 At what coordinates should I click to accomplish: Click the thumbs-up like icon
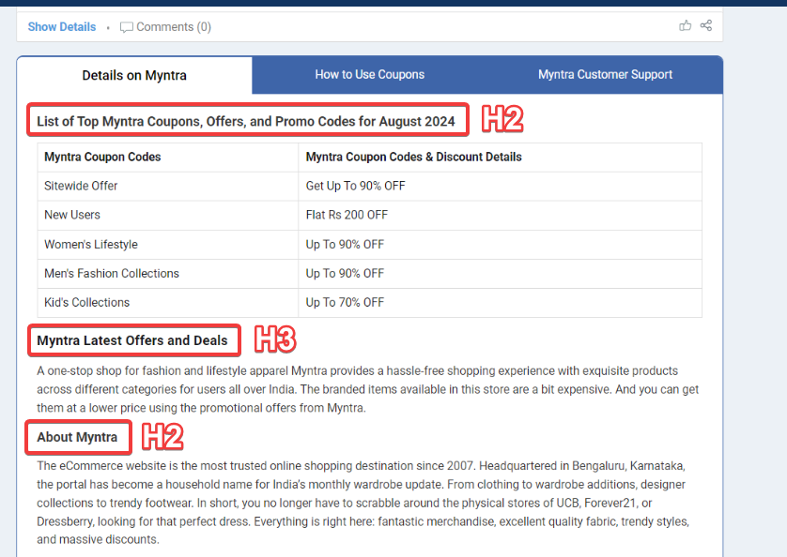click(686, 25)
